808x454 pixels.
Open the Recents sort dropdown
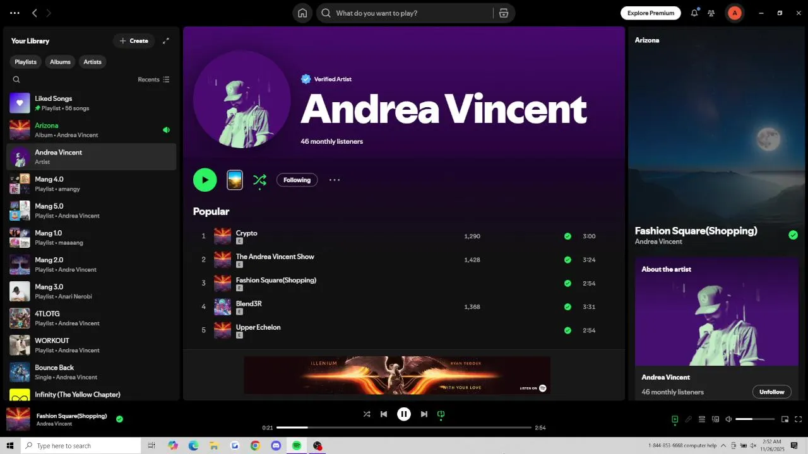(x=153, y=79)
